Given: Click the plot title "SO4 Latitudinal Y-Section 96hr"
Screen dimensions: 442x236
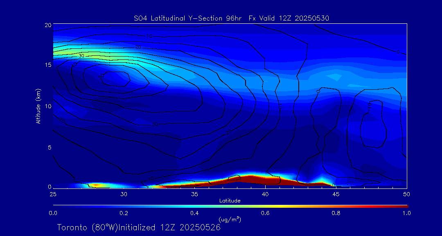Looking at the screenshot, I should [188, 18].
